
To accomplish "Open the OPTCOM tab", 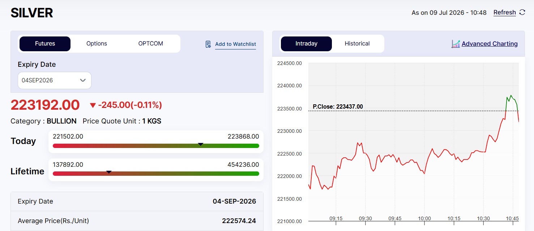I will 151,44.
